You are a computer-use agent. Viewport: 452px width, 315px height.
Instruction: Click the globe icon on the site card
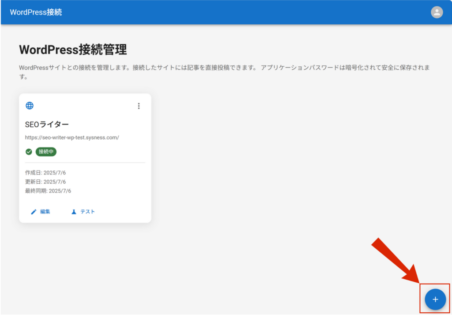[30, 106]
